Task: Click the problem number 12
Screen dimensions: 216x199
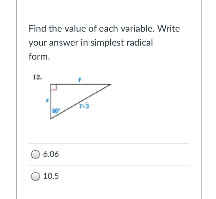Action: (x=37, y=77)
